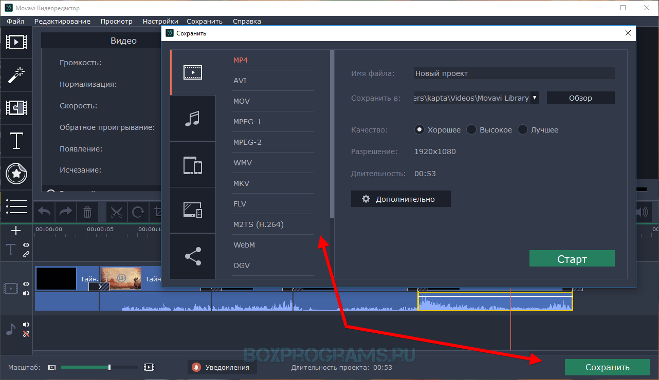
Task: Click zoom-out filmstrip icon near Масштаб
Action: pyautogui.click(x=51, y=367)
